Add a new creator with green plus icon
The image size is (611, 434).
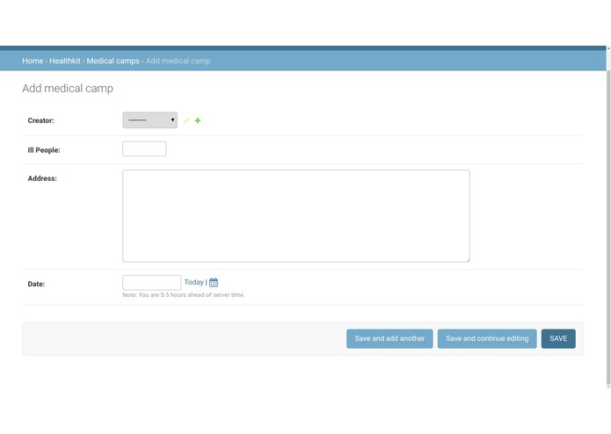point(198,120)
